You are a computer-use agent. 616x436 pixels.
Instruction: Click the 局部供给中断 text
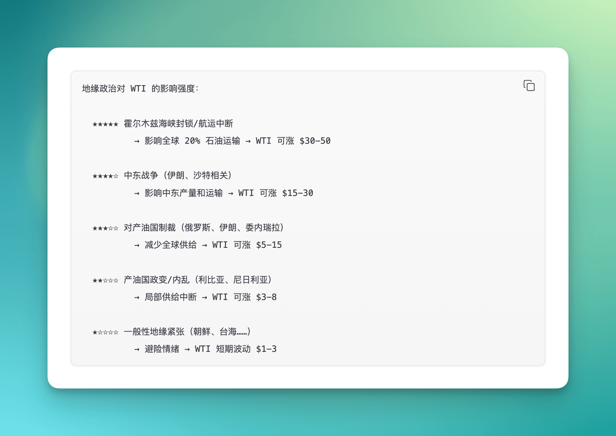pyautogui.click(x=170, y=298)
